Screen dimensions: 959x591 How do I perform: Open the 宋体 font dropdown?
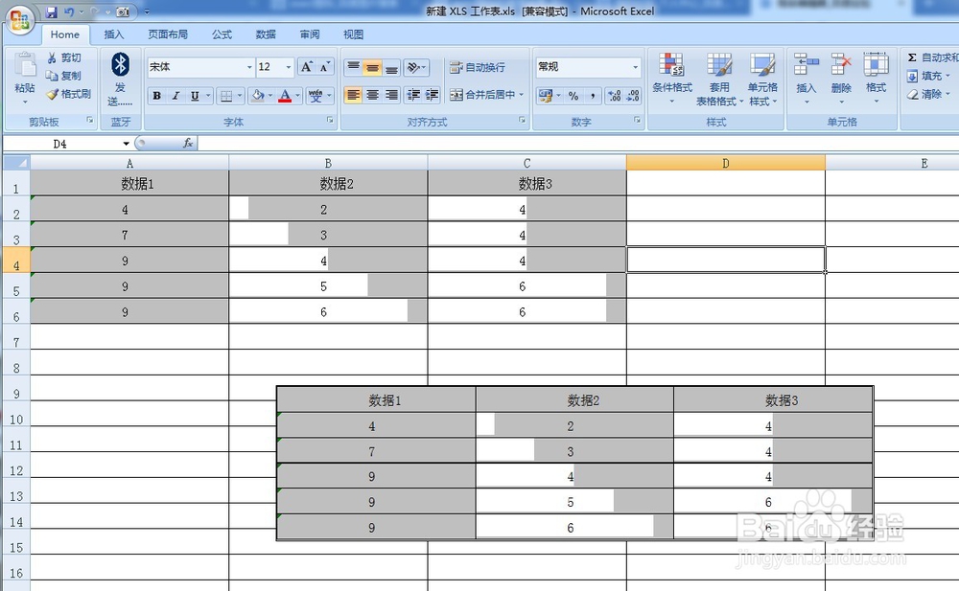point(249,67)
